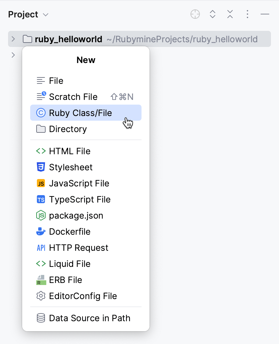Select Opened File using the locator icon
The height and width of the screenshot is (344, 279).
coord(195,14)
